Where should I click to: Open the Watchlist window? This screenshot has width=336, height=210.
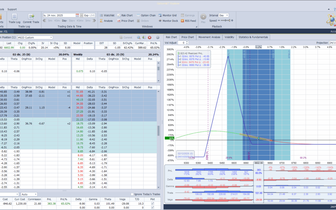pyautogui.click(x=107, y=15)
